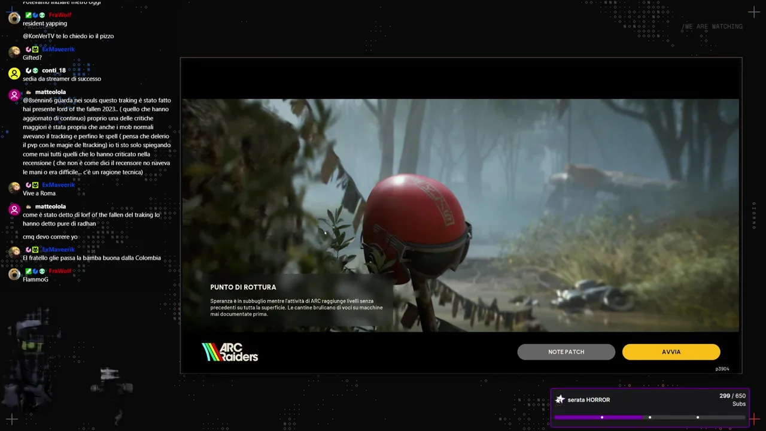
Task: Click FraWolf's avatar next to 'resident yapping'
Action: point(14,19)
